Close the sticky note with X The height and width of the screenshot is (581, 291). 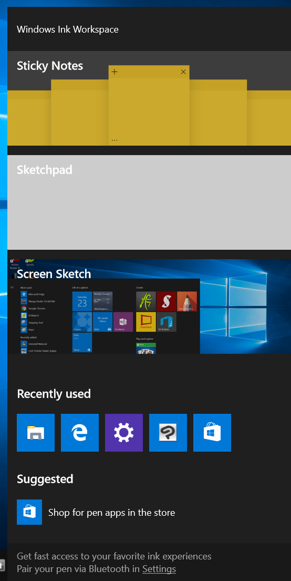coord(183,72)
